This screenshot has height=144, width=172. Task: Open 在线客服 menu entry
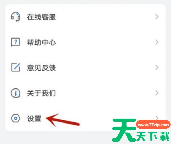pyautogui.click(x=85, y=17)
